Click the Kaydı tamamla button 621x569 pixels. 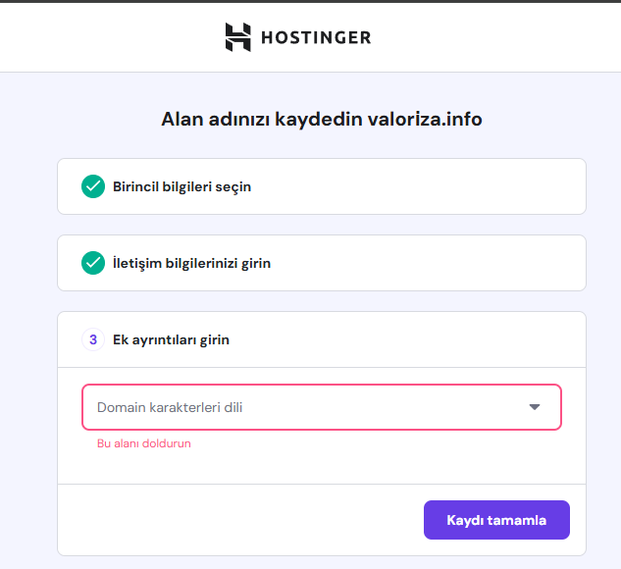coord(496,520)
